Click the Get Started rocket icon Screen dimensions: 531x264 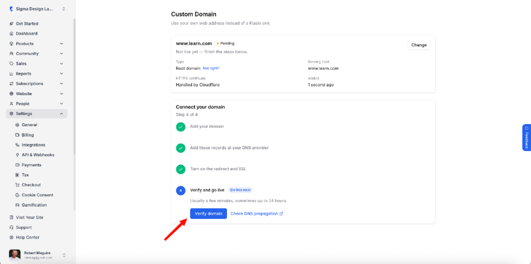[x=11, y=24]
